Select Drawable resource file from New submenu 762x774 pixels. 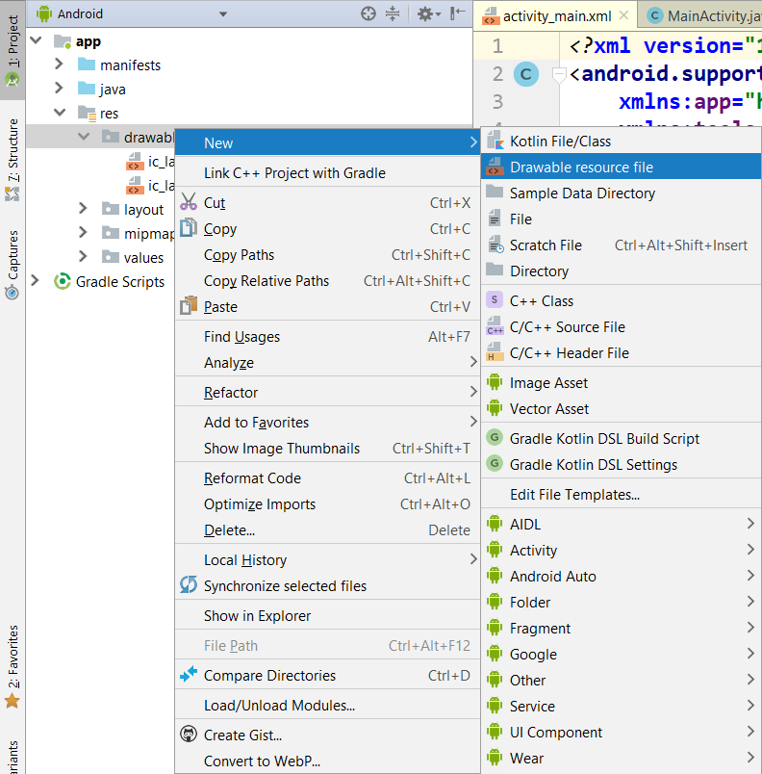click(x=621, y=167)
